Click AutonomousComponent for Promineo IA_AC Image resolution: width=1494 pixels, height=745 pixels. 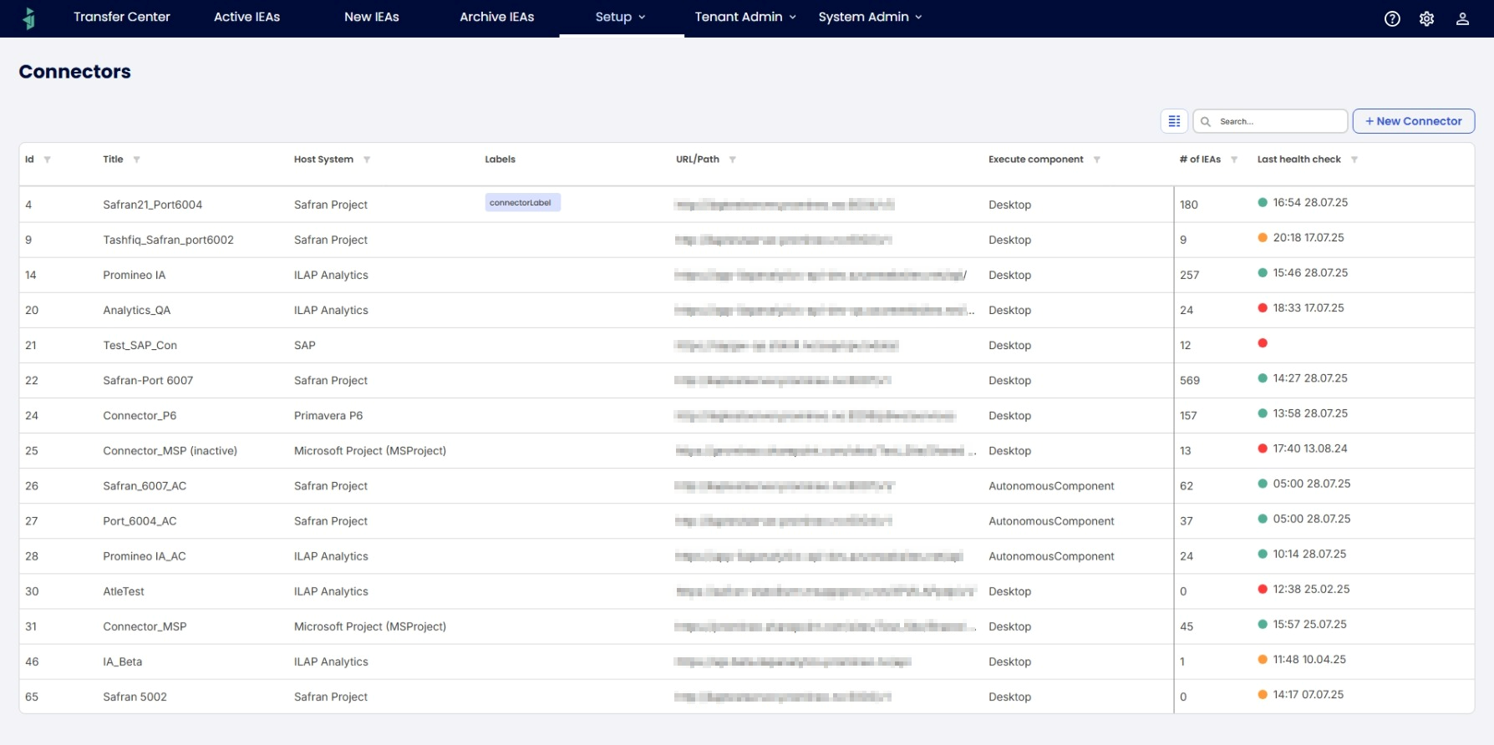pos(1051,556)
